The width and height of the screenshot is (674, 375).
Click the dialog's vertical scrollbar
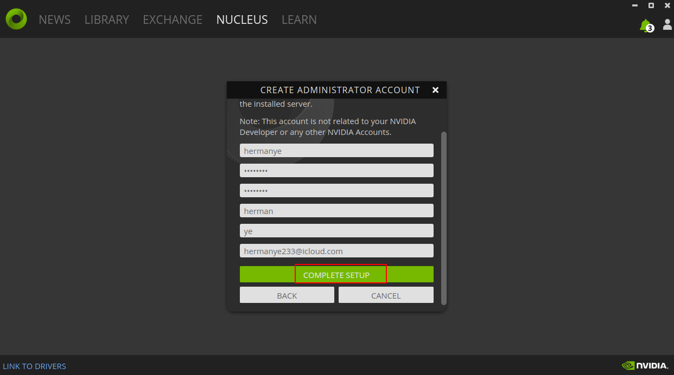tap(444, 218)
